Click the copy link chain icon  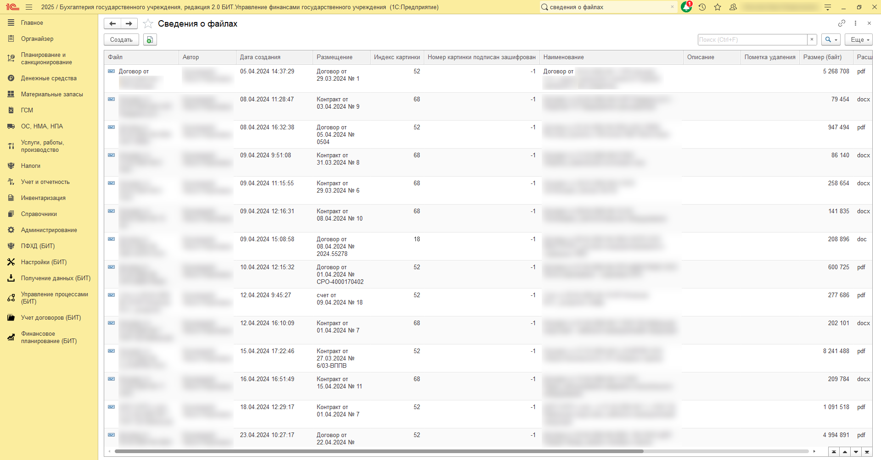[x=842, y=23]
